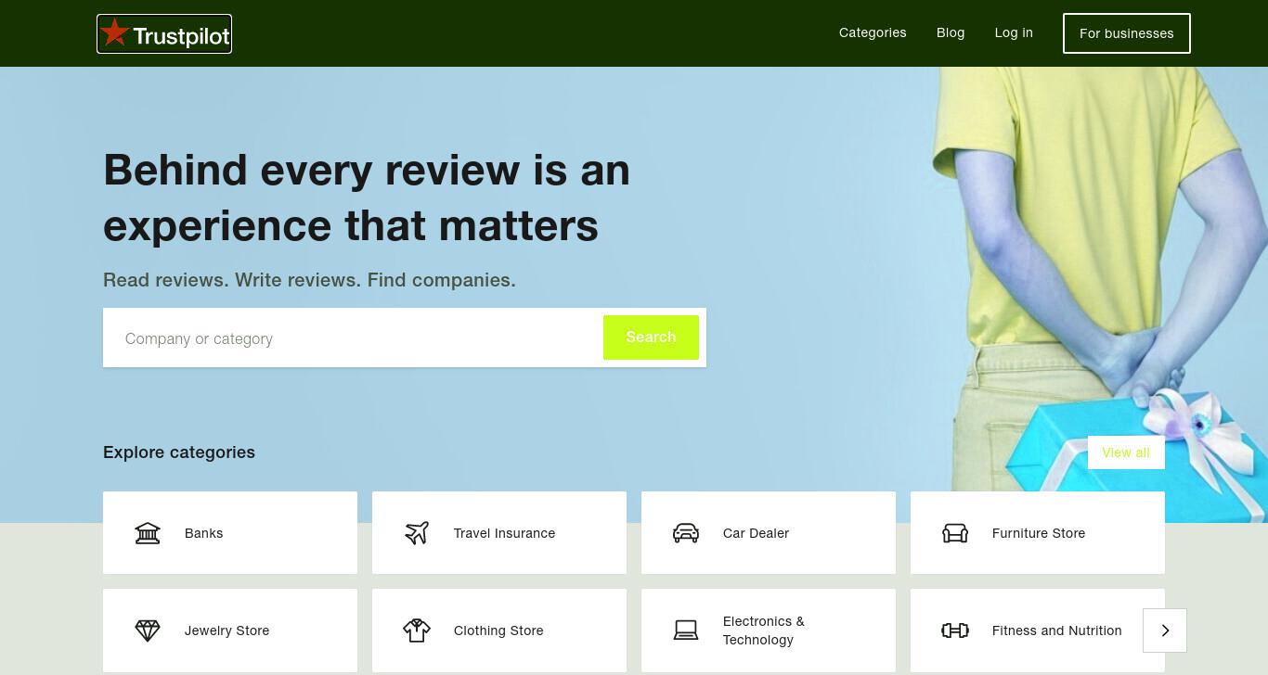The image size is (1268, 675).
Task: View all categories
Action: point(1126,452)
